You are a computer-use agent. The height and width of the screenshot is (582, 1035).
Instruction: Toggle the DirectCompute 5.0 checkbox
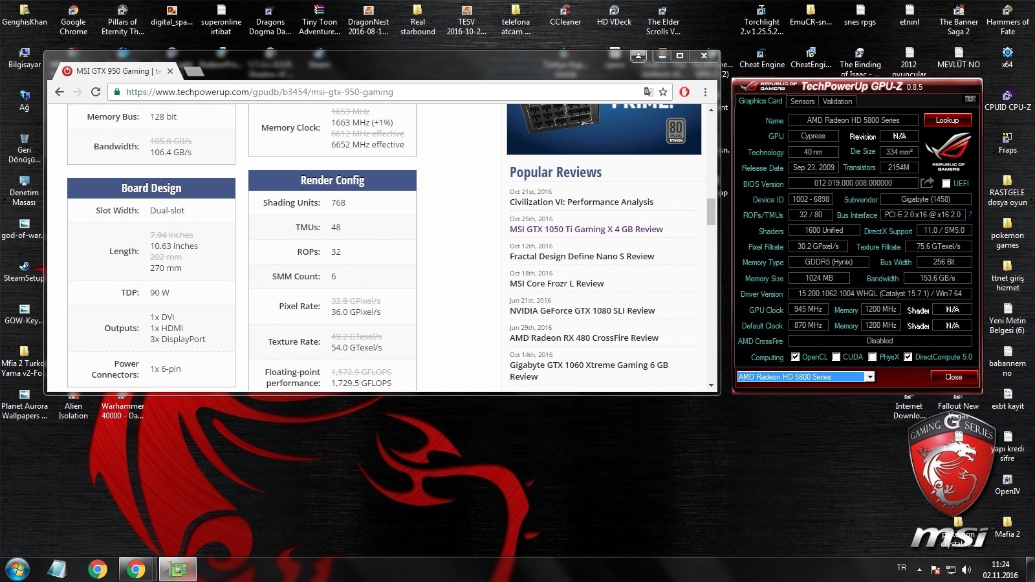coord(908,357)
